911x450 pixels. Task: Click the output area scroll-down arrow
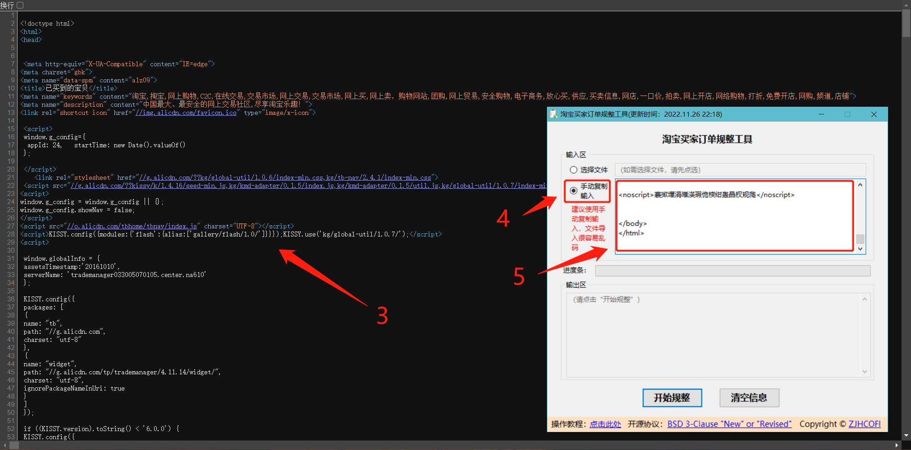pyautogui.click(x=865, y=372)
